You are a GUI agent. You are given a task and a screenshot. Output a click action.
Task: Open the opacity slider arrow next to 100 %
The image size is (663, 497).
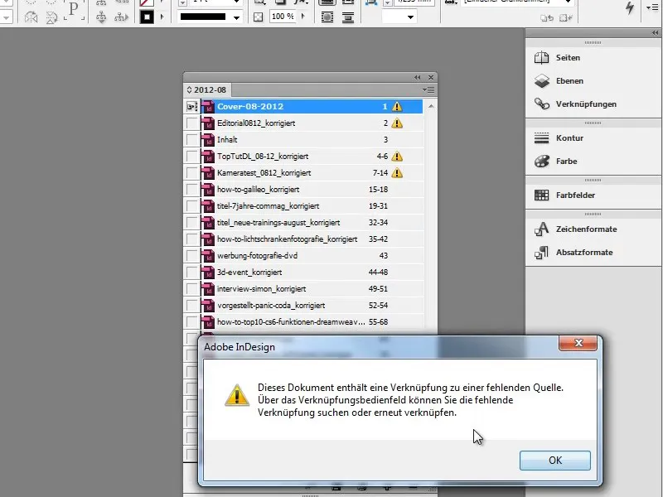302,17
